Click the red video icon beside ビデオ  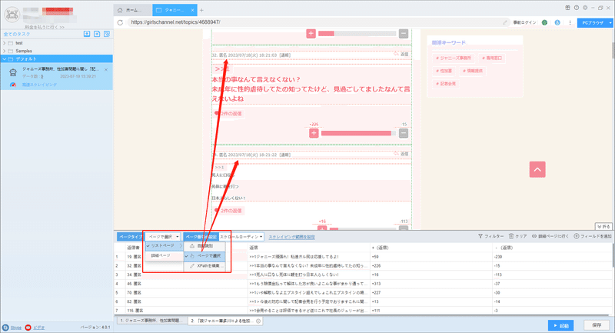28,328
